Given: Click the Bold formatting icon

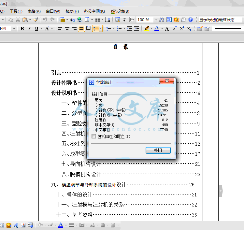Looking at the screenshot, I should coord(22,29).
